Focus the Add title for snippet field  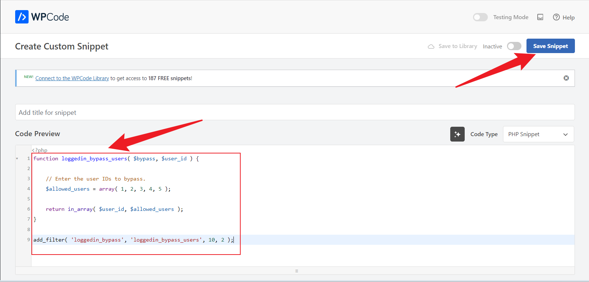[x=295, y=112]
